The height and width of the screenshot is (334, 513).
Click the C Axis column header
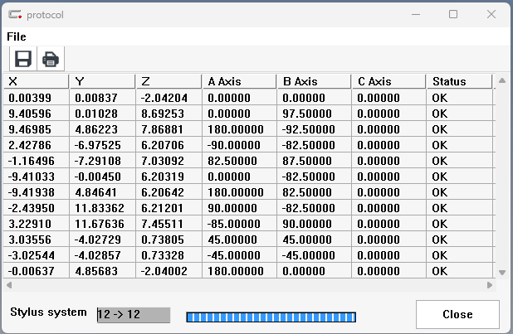(388, 81)
